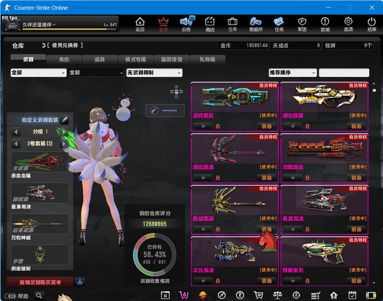Screen dimensions: 383x301
Task: Open the 数据 statistics icon
Action: [x=325, y=24]
